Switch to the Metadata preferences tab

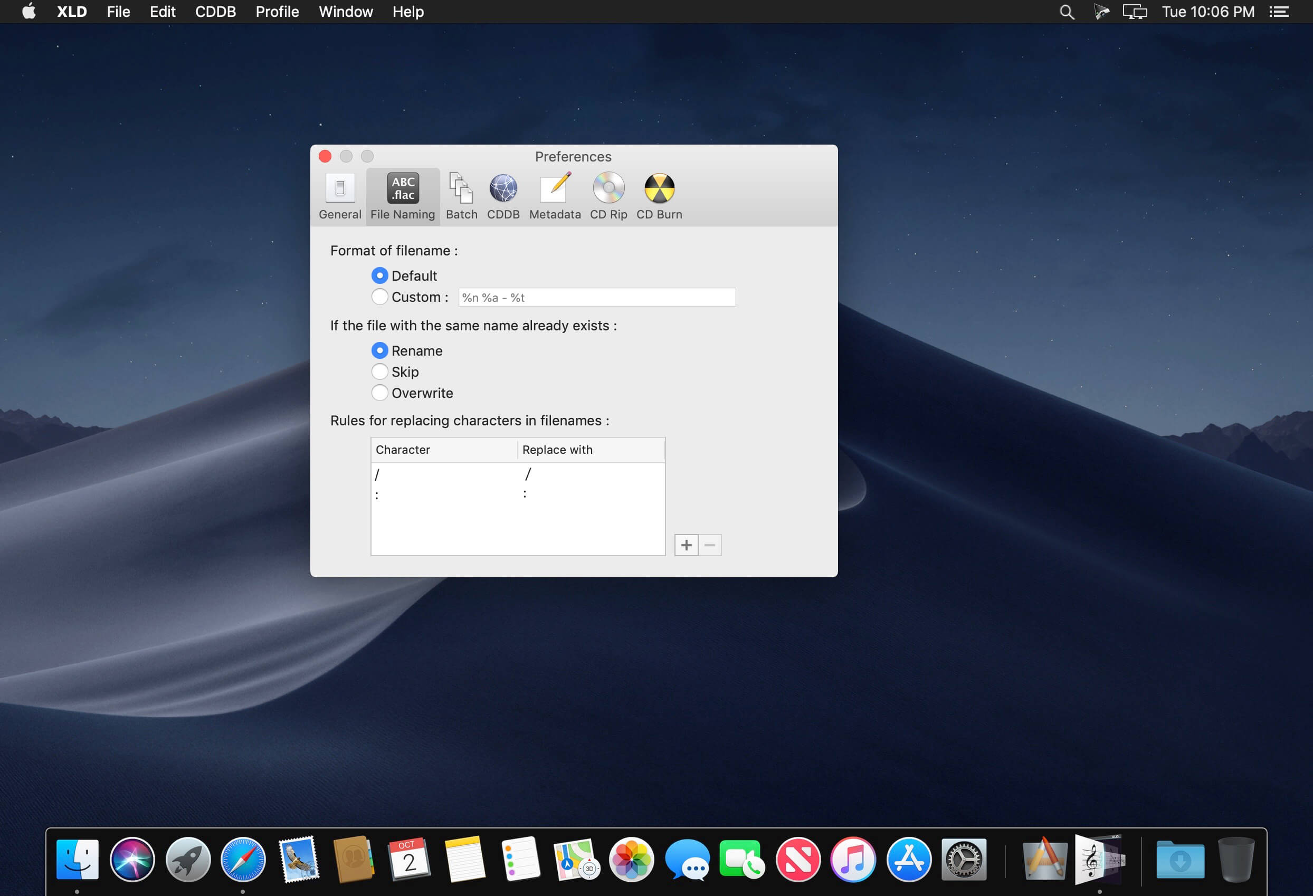[x=554, y=195]
